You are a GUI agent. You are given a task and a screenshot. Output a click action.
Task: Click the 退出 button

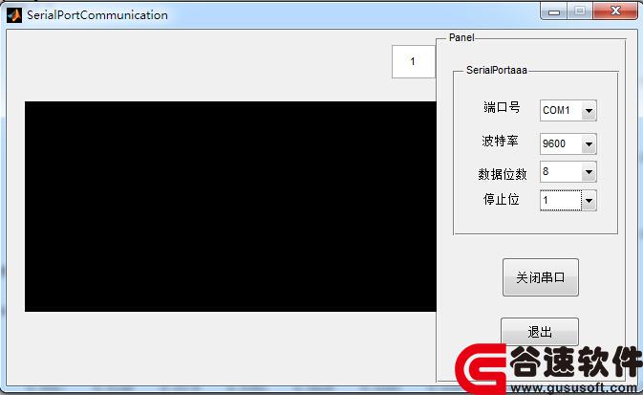coord(540,332)
